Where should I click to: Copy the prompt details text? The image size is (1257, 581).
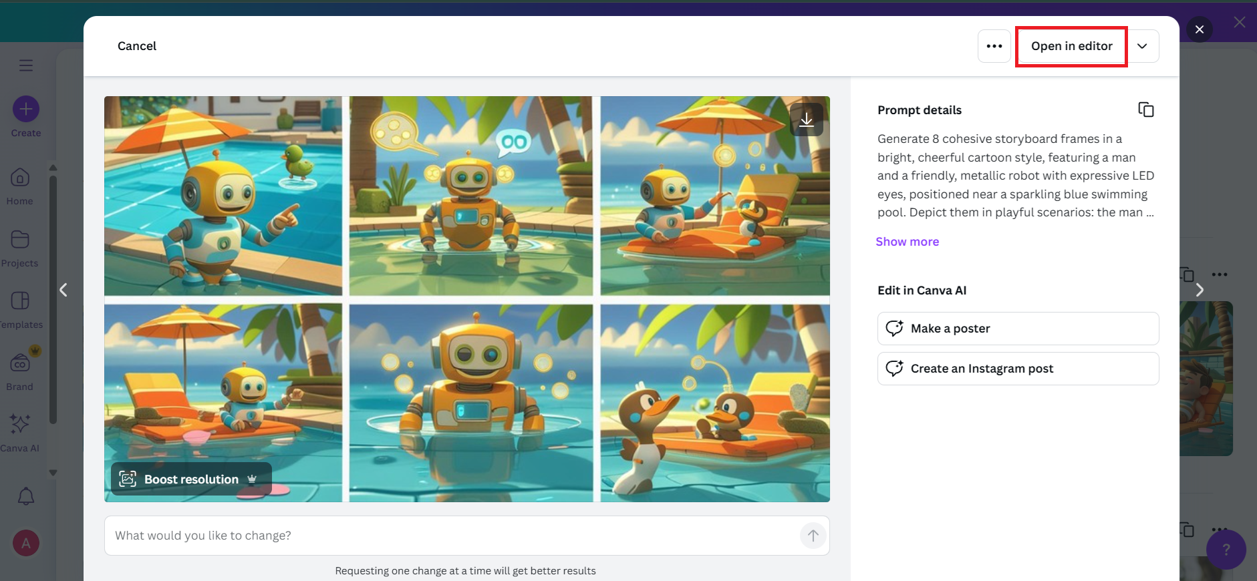click(x=1146, y=110)
